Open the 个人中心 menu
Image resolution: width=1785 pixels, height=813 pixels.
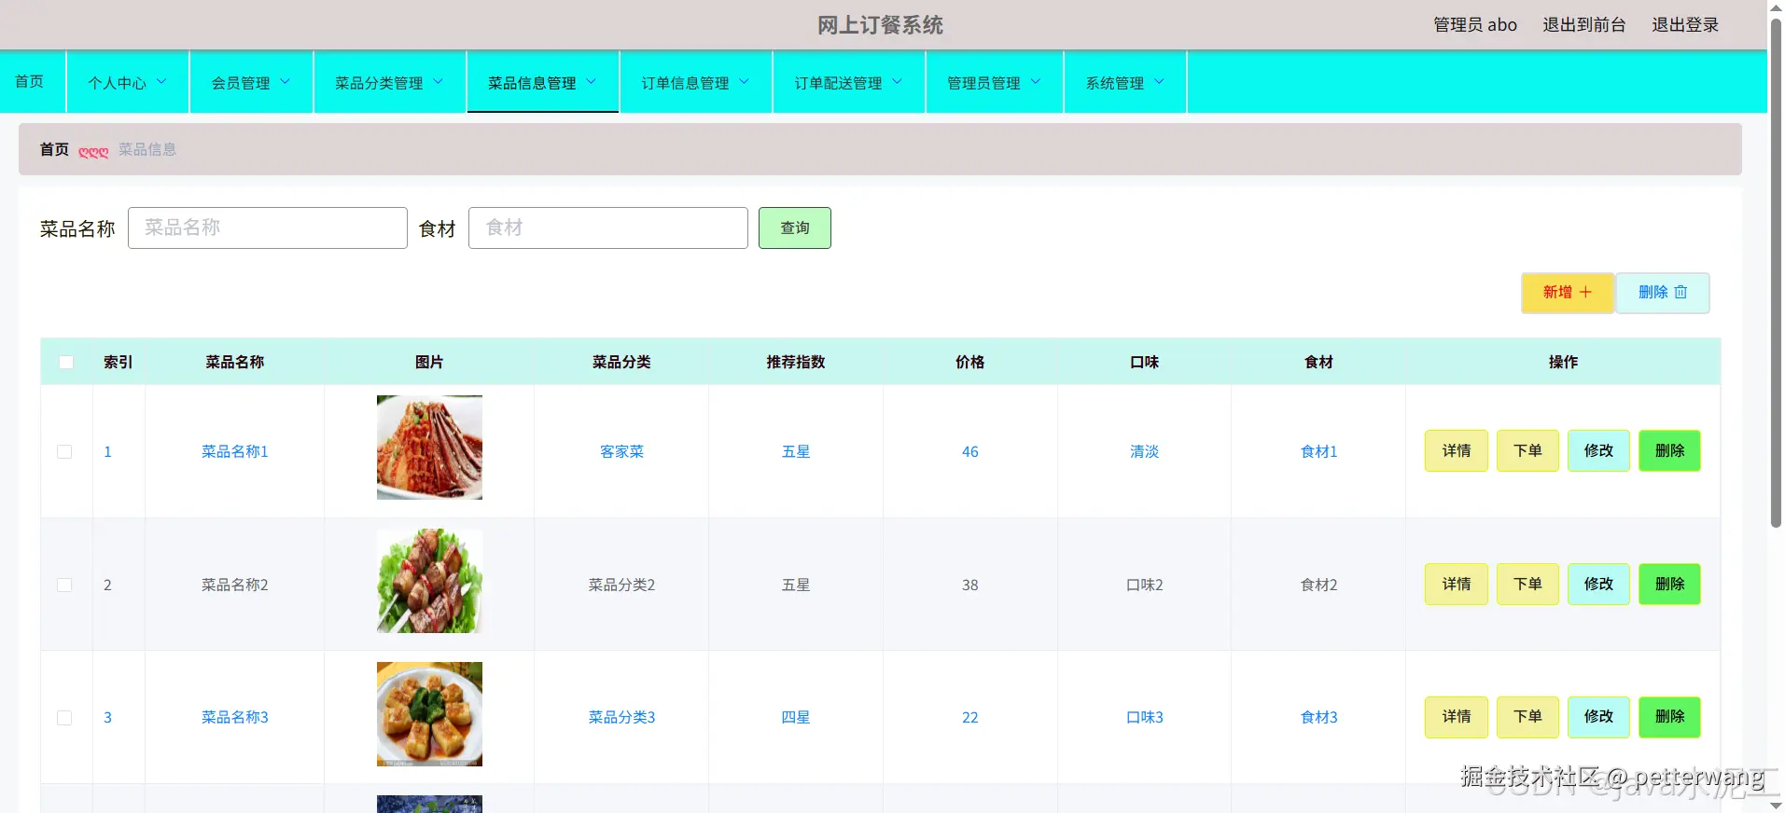click(128, 82)
